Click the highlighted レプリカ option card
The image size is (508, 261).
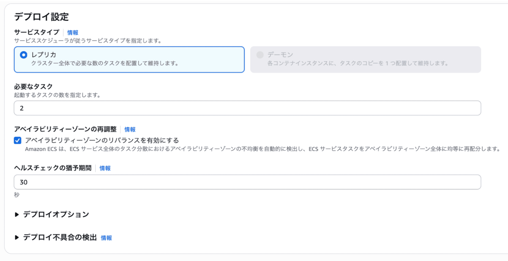(129, 59)
